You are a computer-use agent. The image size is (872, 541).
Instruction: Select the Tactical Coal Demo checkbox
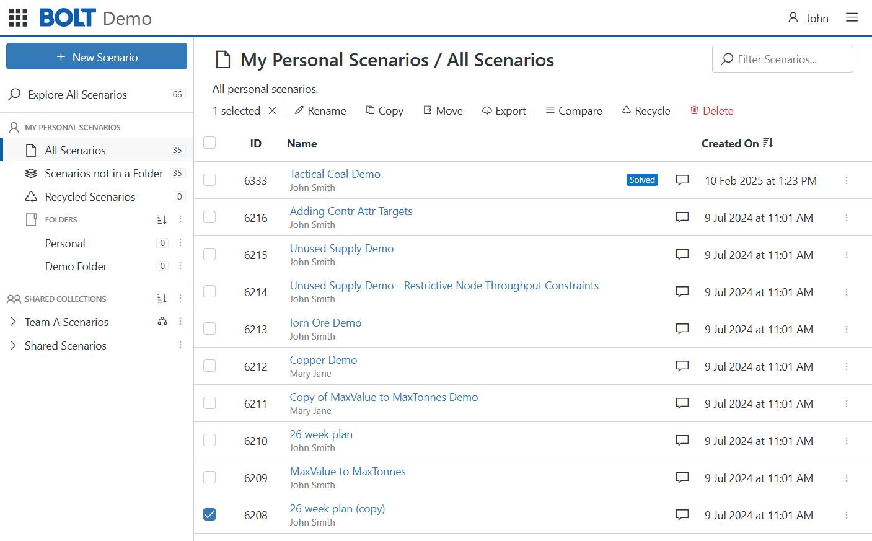click(x=209, y=180)
